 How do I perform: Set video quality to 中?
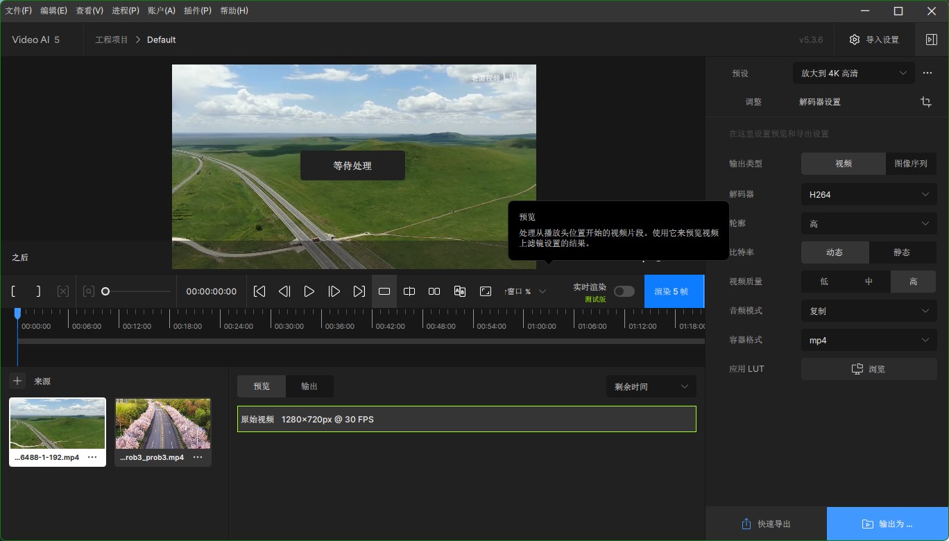[x=869, y=282]
